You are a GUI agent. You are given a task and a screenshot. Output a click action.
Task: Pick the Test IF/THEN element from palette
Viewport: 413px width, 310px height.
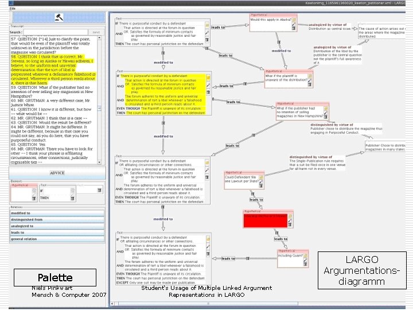[57, 193]
